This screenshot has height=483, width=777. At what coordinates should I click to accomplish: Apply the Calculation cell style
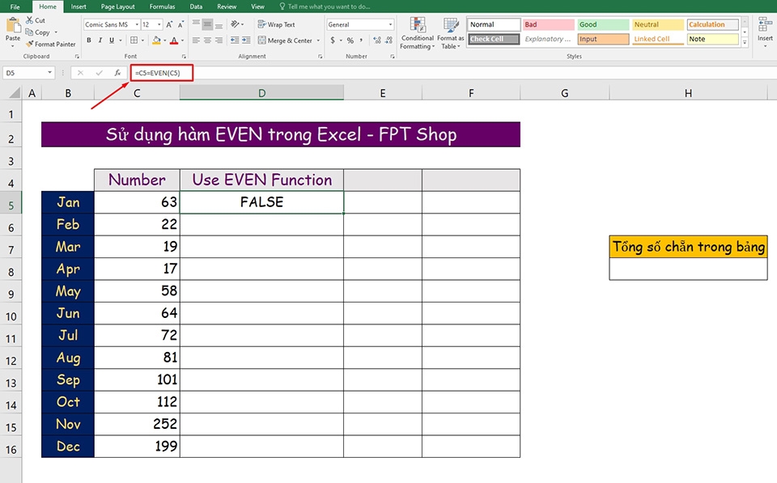(712, 24)
